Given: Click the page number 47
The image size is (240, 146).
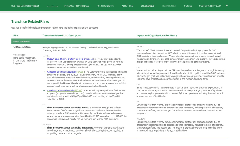Looking at the screenshot, I should pyautogui.click(x=227, y=5).
